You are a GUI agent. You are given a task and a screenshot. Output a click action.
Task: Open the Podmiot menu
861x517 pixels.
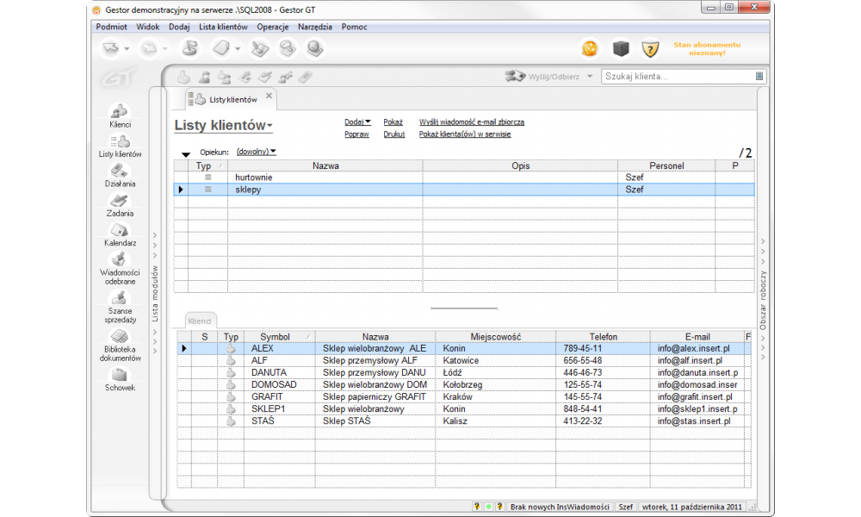coord(111,27)
